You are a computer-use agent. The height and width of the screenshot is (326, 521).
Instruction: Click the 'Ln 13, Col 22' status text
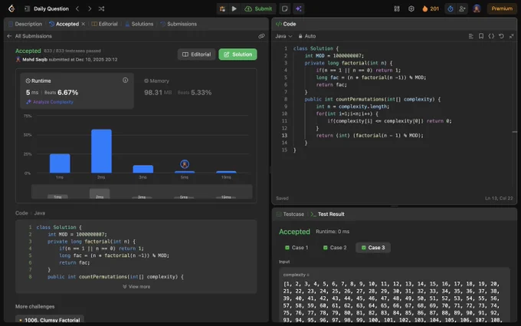tap(499, 198)
